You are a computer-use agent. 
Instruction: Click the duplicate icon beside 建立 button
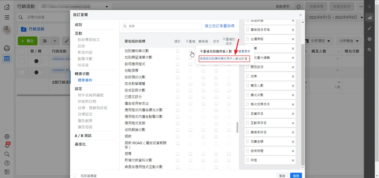(x=45, y=41)
